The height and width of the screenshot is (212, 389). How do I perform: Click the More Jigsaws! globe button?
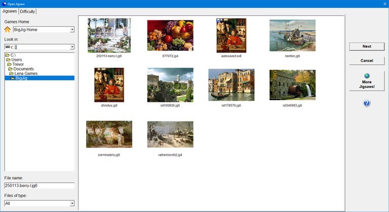click(x=367, y=81)
